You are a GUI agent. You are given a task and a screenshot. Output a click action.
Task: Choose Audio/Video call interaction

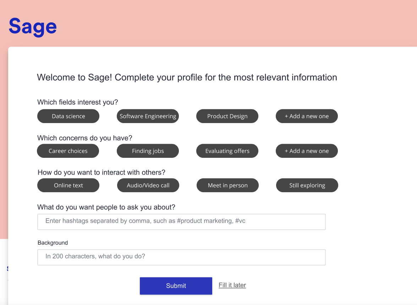click(148, 185)
